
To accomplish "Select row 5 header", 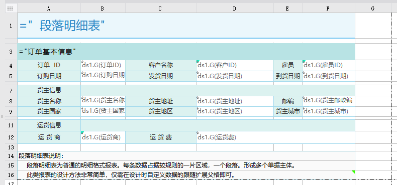I will pos(11,76).
